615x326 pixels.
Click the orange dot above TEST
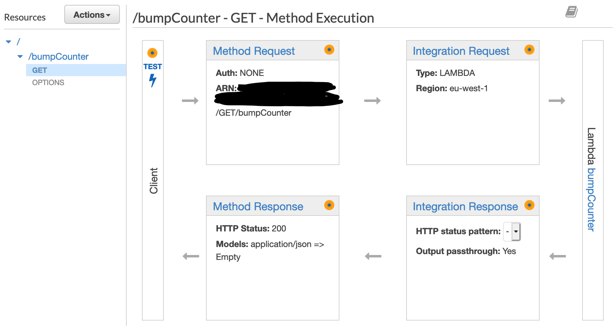(x=152, y=53)
